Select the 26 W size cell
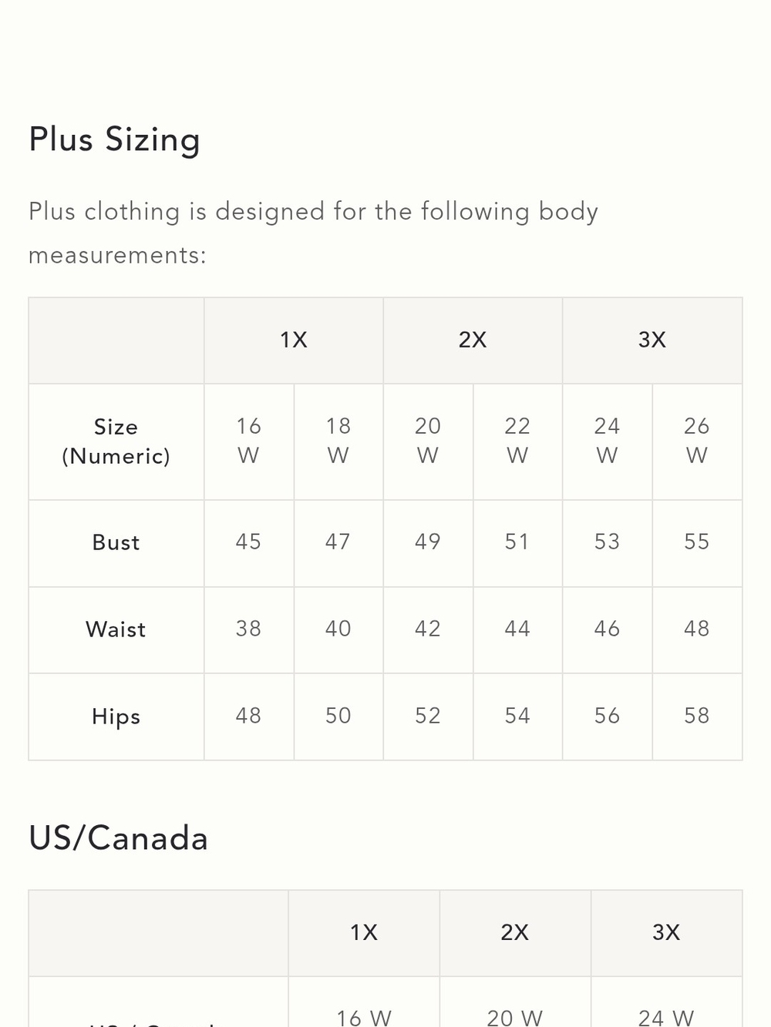This screenshot has height=1027, width=771. coord(697,441)
